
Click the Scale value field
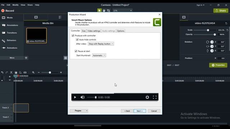click(221, 30)
